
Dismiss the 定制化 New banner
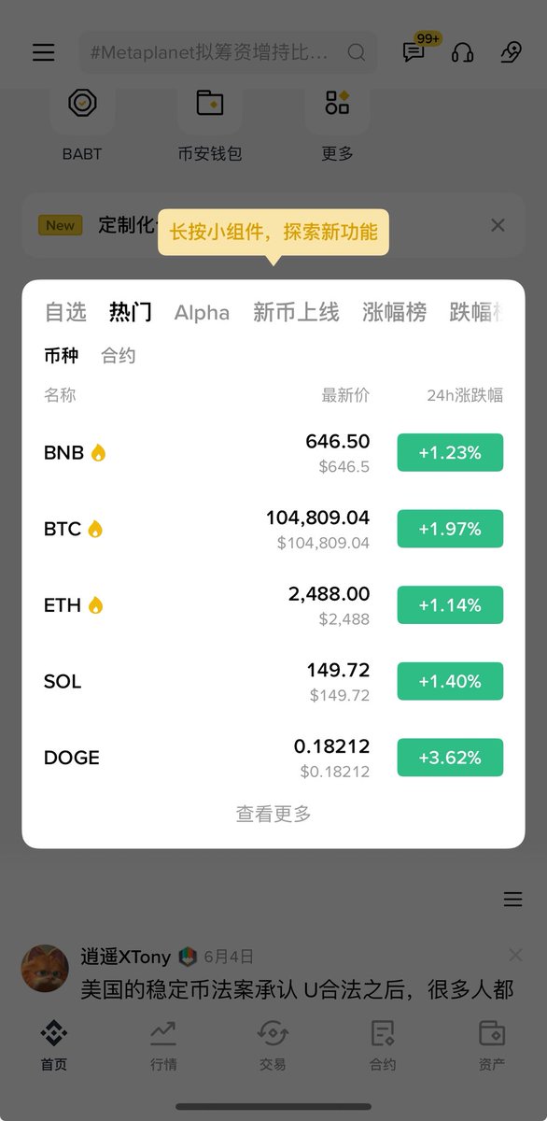pos(498,225)
